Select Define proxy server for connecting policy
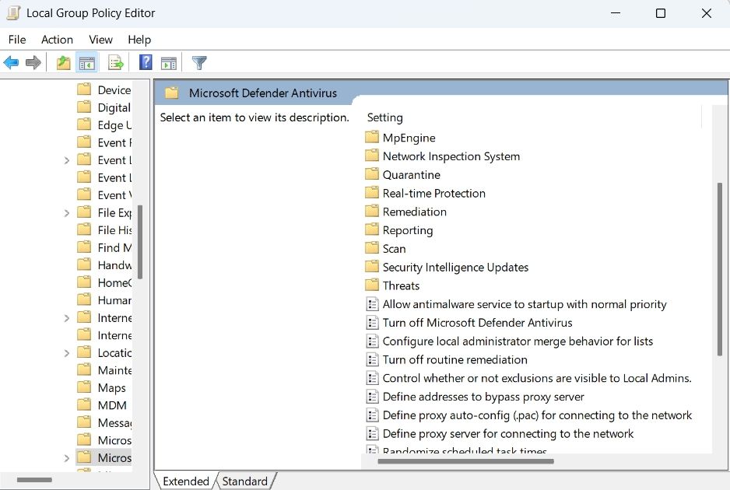The height and width of the screenshot is (490, 730). pos(508,434)
